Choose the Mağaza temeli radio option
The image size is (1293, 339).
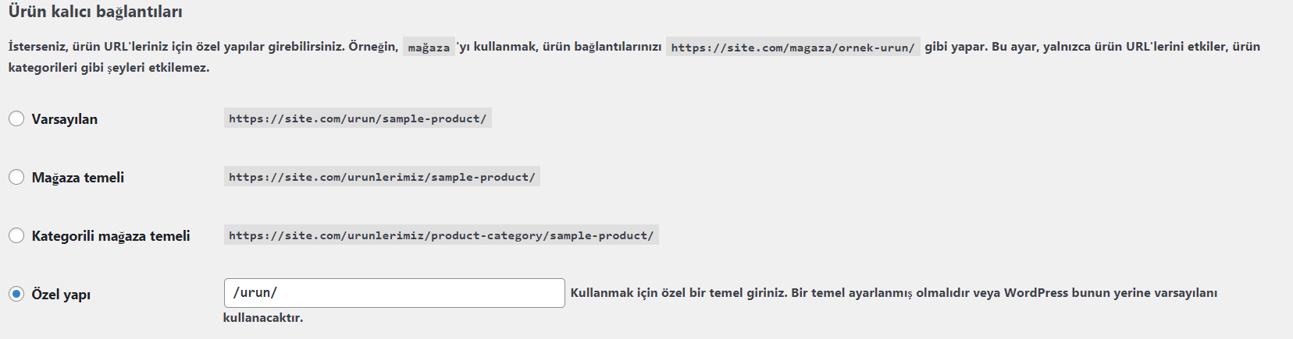click(16, 177)
